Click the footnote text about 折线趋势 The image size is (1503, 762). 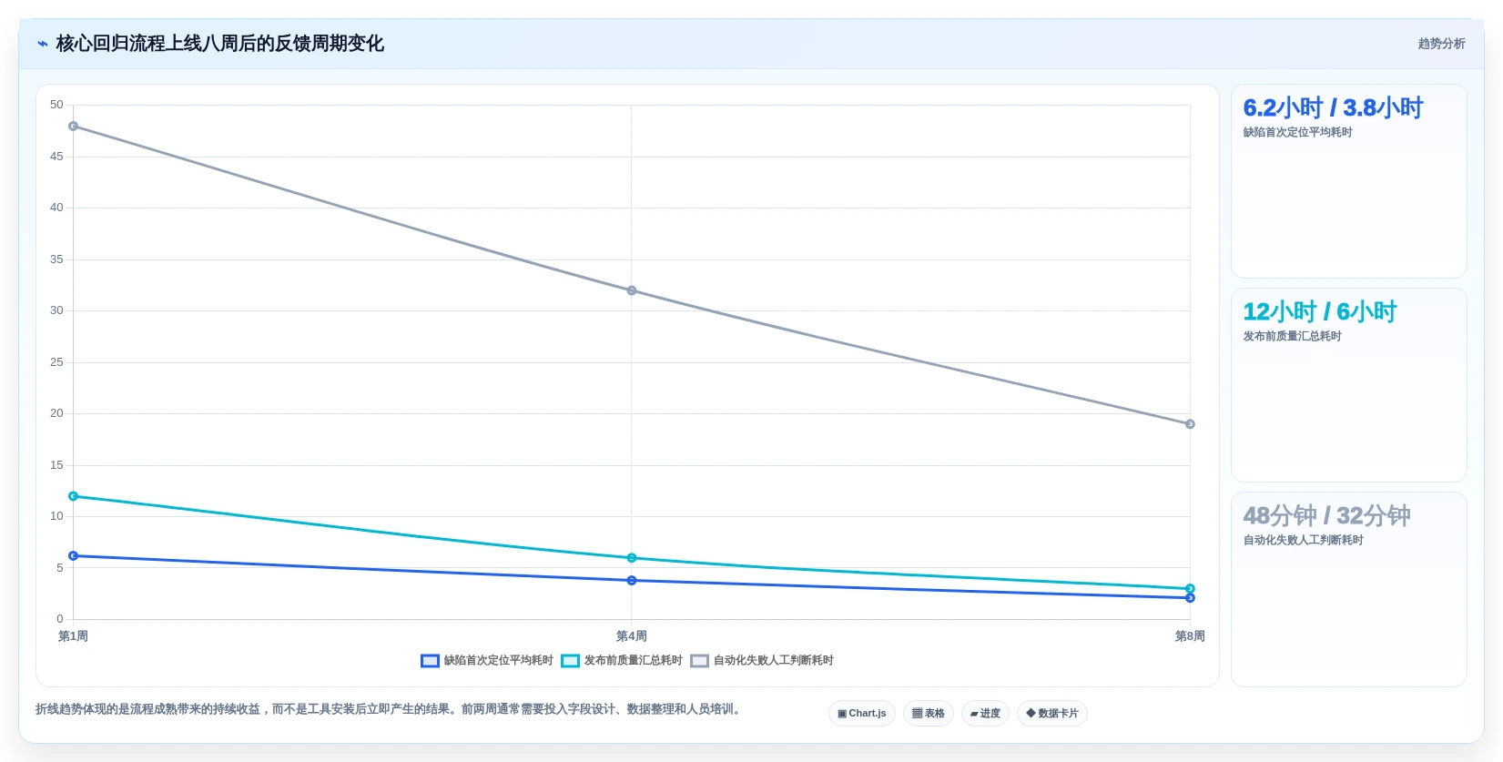click(390, 709)
